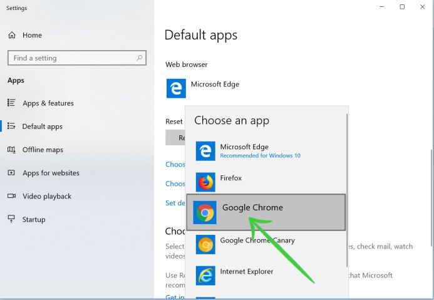Choose the Microsoft Edge icon in popup
Screen dimensions: 434x300
pos(205,151)
